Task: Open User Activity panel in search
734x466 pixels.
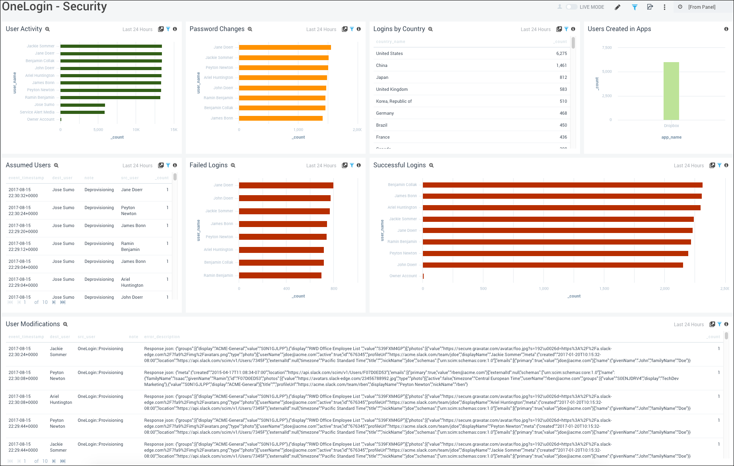Action: tap(48, 29)
